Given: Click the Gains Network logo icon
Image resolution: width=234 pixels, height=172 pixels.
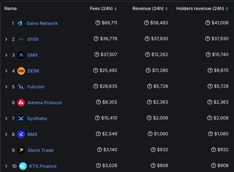Looking at the screenshot, I should click(x=20, y=23).
